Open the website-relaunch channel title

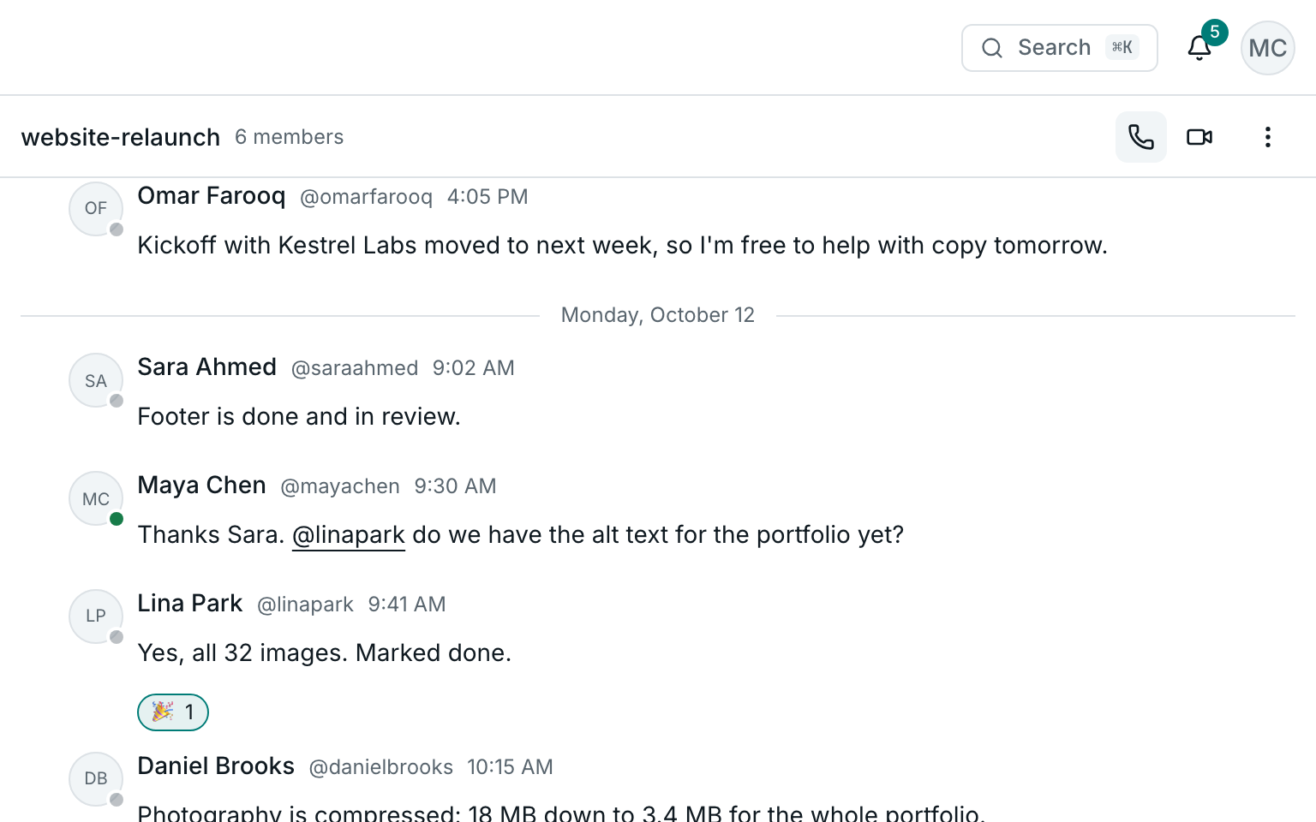[x=121, y=137]
